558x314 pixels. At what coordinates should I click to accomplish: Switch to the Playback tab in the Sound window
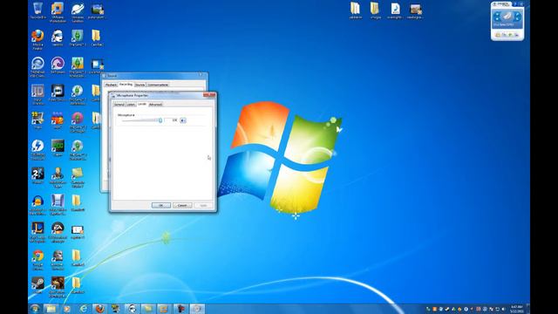[111, 85]
